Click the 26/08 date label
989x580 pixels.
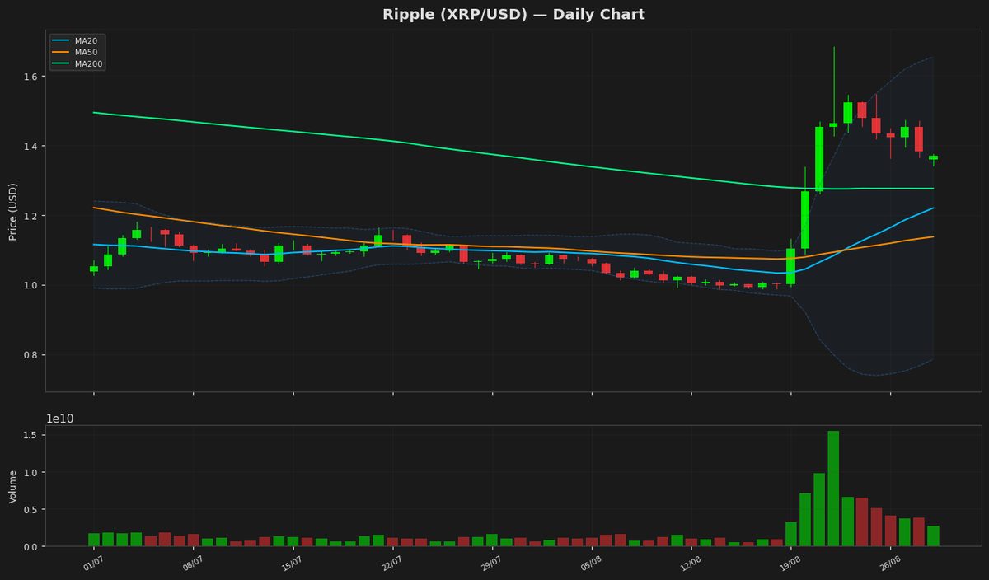point(891,564)
